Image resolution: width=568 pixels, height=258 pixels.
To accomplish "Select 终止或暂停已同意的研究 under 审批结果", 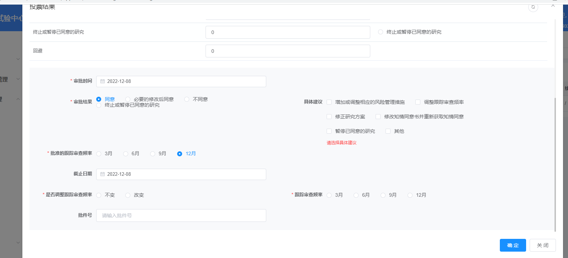I will pyautogui.click(x=99, y=105).
